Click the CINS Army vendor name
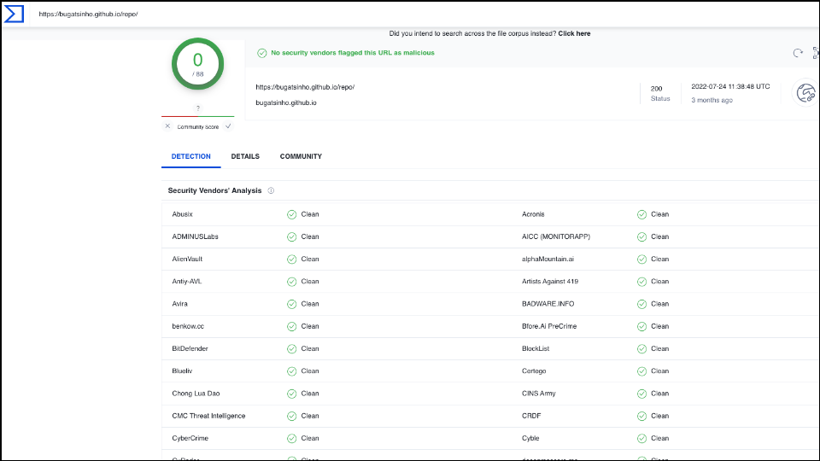 coord(539,394)
